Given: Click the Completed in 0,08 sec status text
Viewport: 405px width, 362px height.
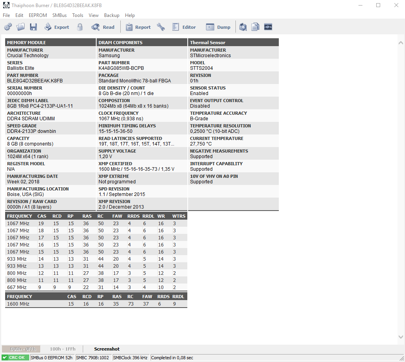Looking at the screenshot, I should click(172, 358).
